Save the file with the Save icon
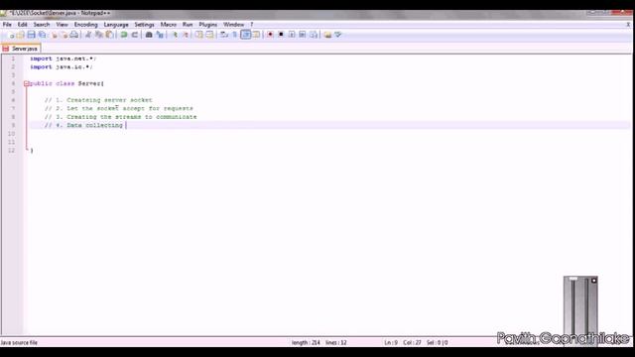The image size is (635, 357). pyautogui.click(x=31, y=35)
